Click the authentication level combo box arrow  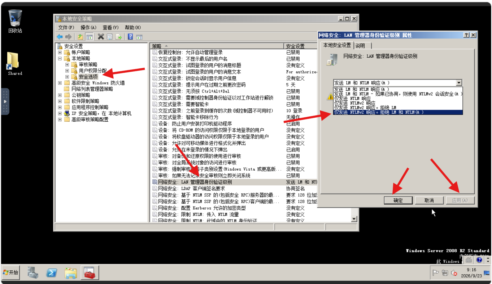point(459,83)
